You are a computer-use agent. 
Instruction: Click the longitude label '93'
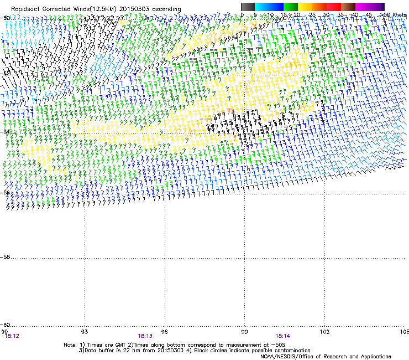pyautogui.click(x=85, y=332)
